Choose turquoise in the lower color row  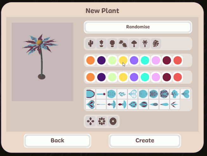tap(145, 77)
